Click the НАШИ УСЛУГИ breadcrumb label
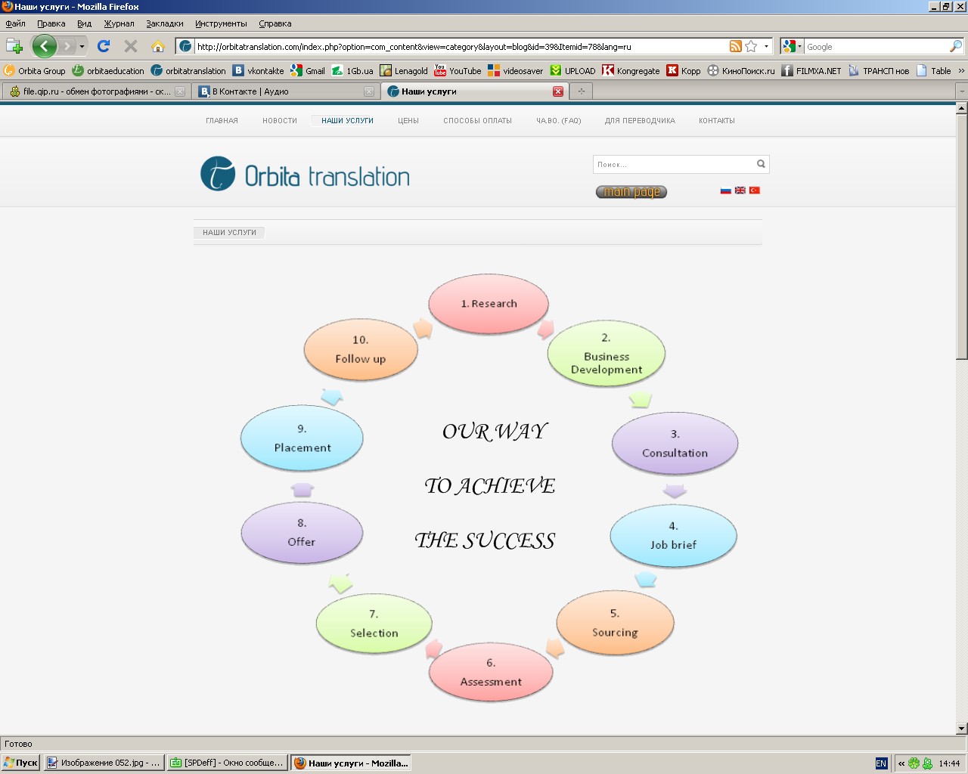The width and height of the screenshot is (968, 774). click(x=229, y=233)
